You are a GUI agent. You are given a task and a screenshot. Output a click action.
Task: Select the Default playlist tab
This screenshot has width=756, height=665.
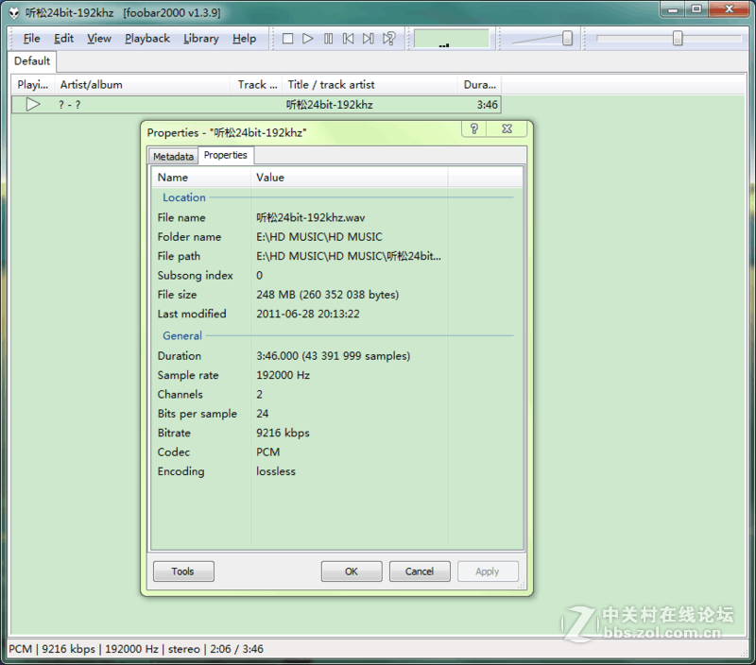[x=31, y=61]
